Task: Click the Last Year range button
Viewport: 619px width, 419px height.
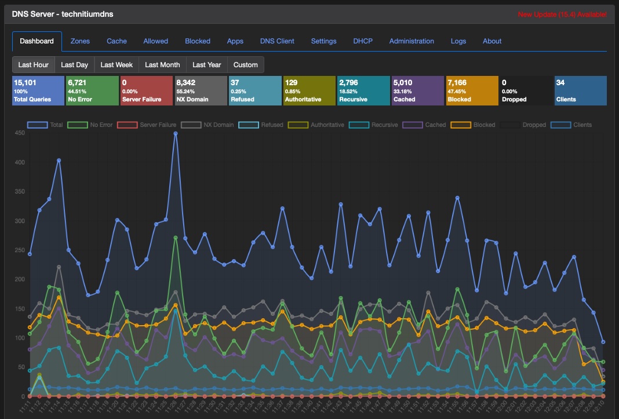Action: point(207,65)
